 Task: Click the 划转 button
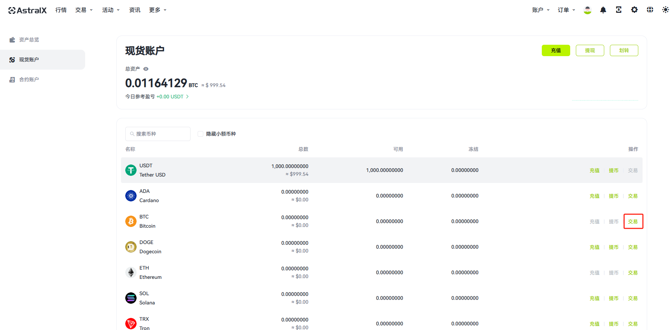coord(624,50)
